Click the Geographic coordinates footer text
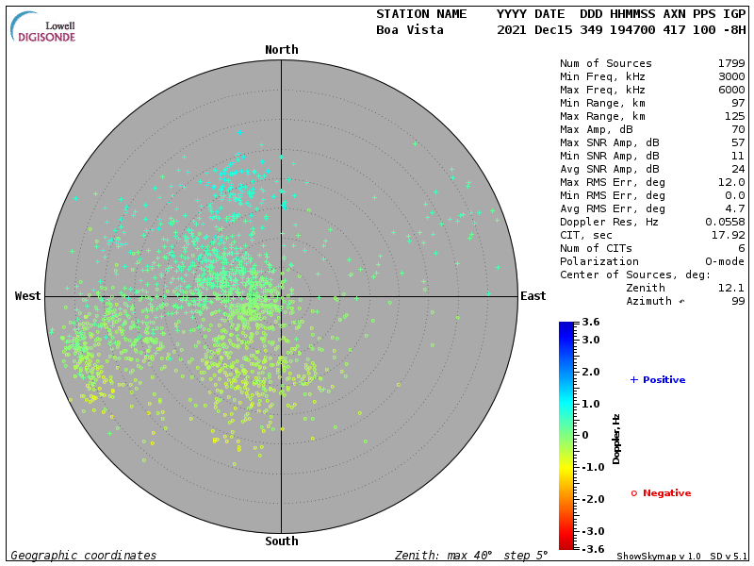The width and height of the screenshot is (754, 566). tap(84, 556)
